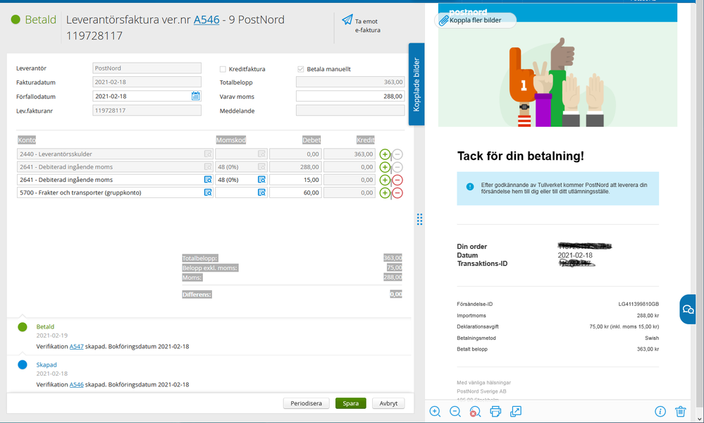Click the green Spara button
The width and height of the screenshot is (704, 423).
pyautogui.click(x=351, y=403)
